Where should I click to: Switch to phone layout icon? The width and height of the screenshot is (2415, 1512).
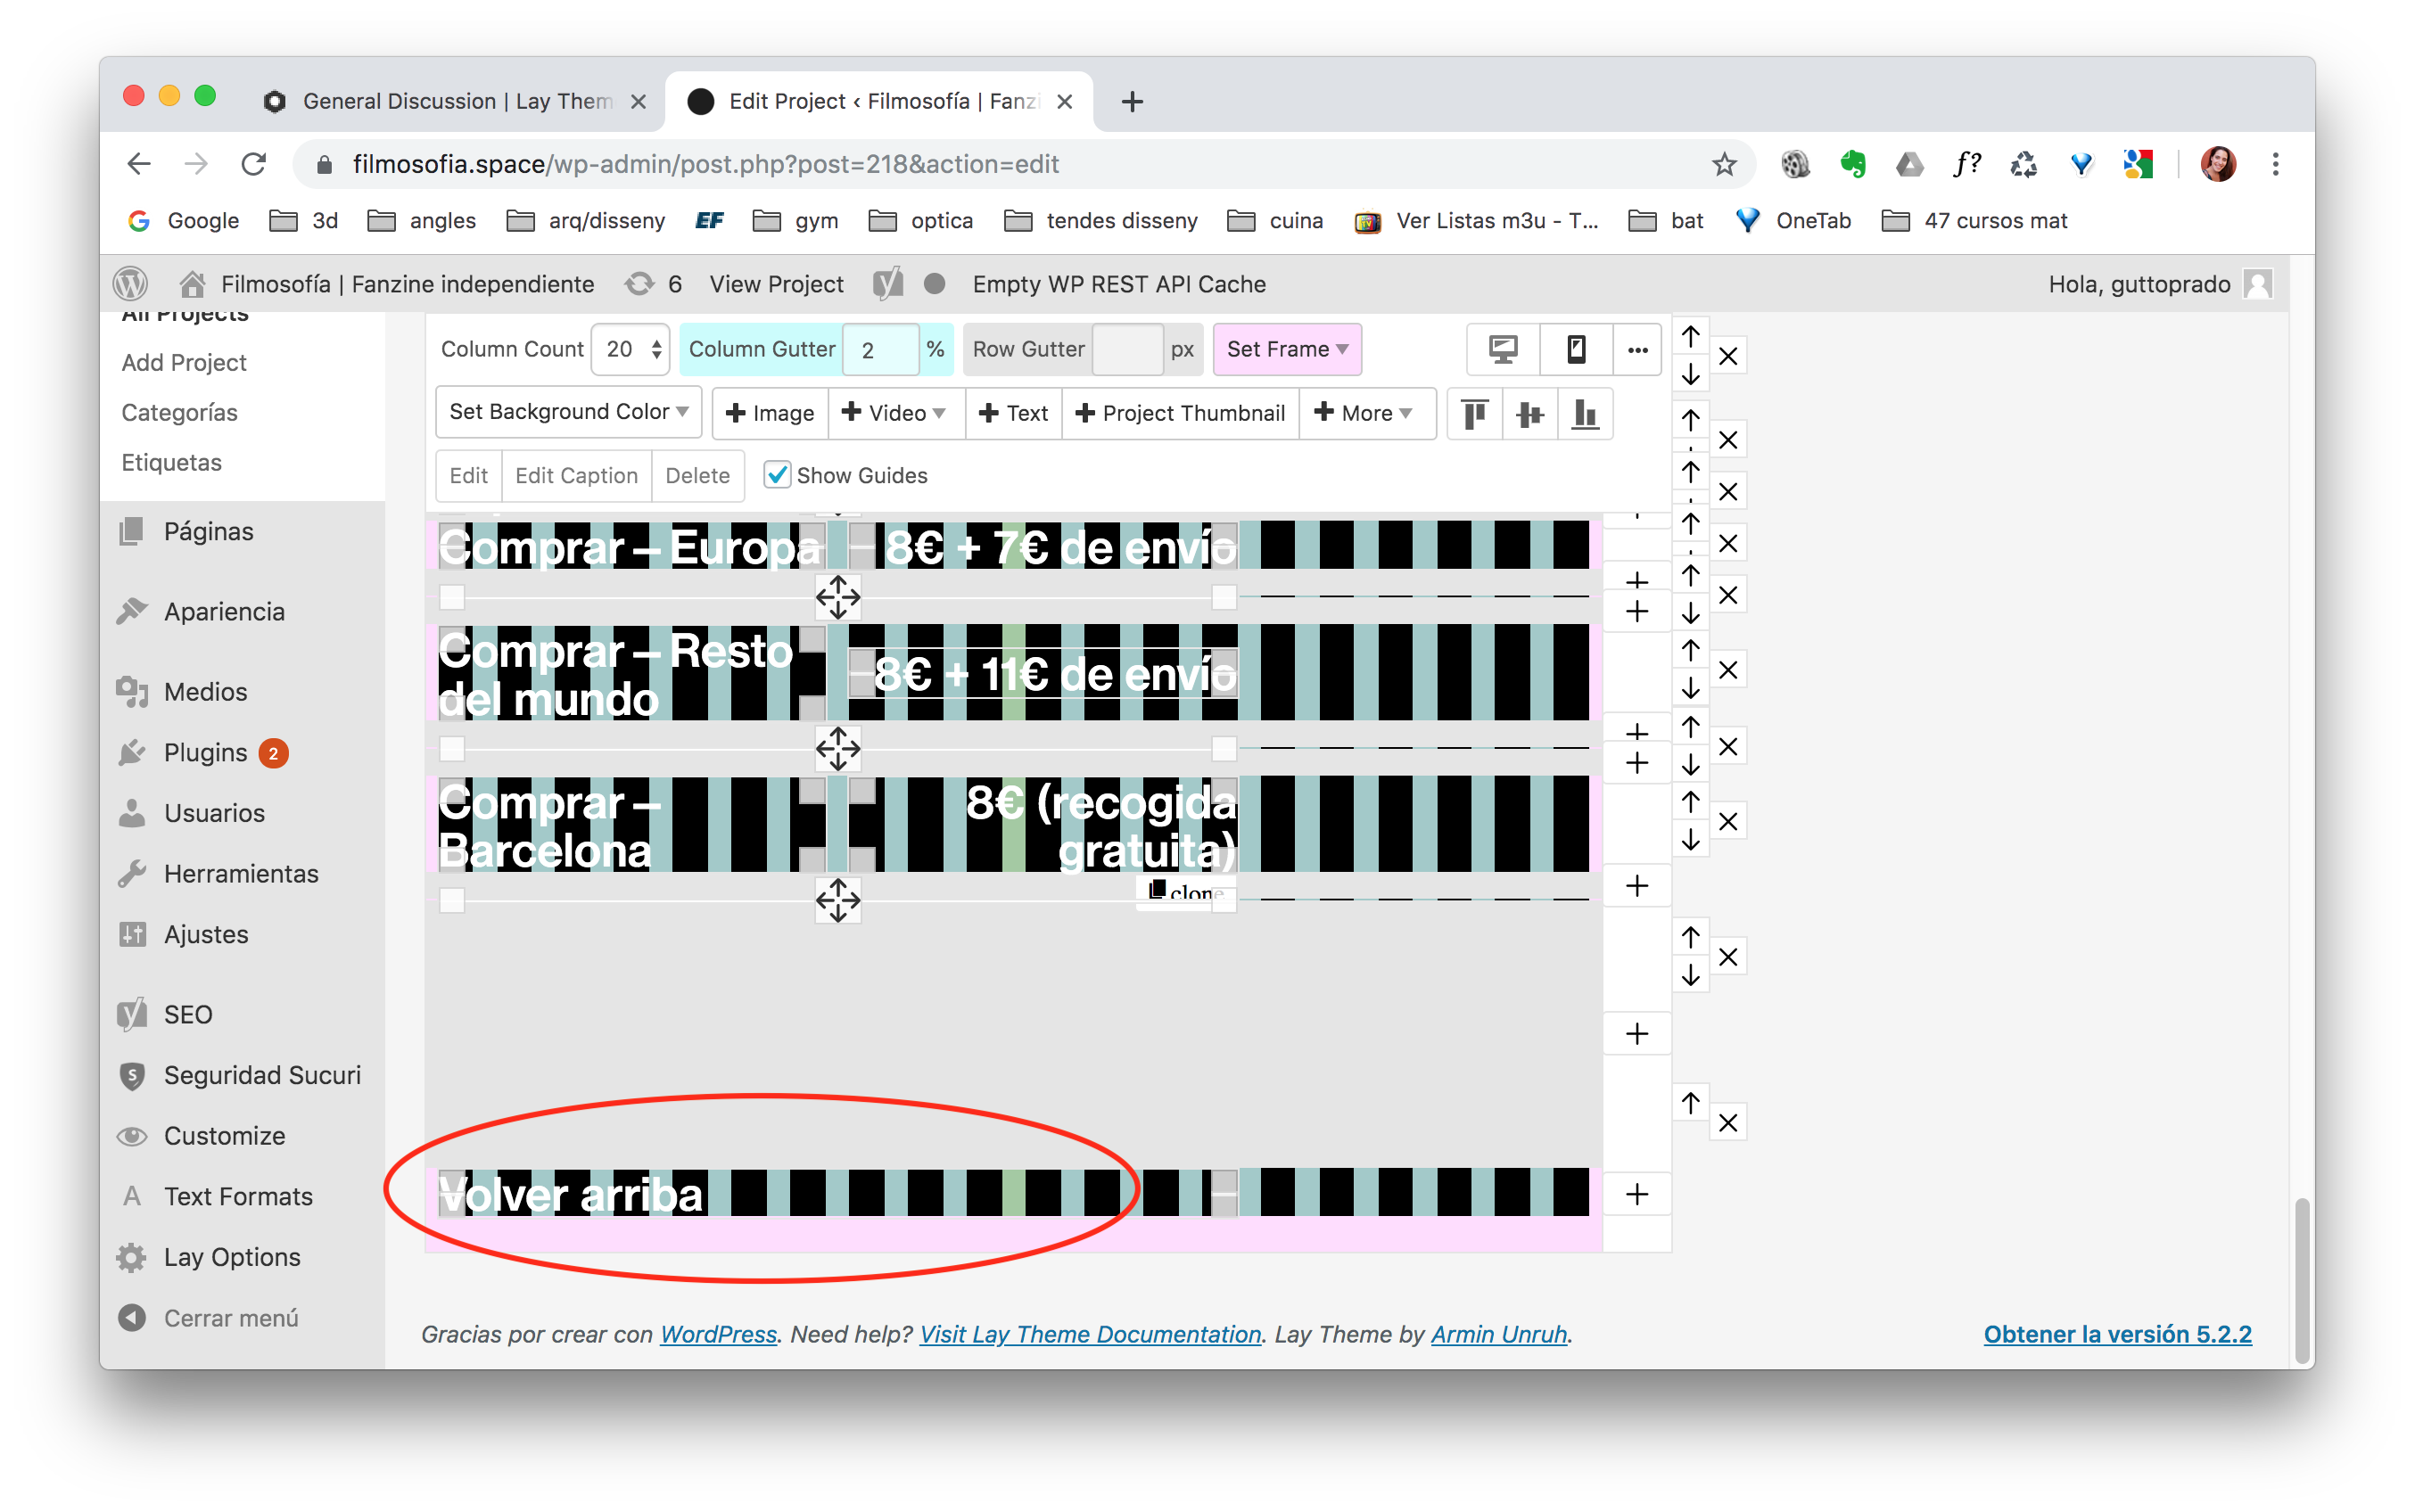[1575, 349]
